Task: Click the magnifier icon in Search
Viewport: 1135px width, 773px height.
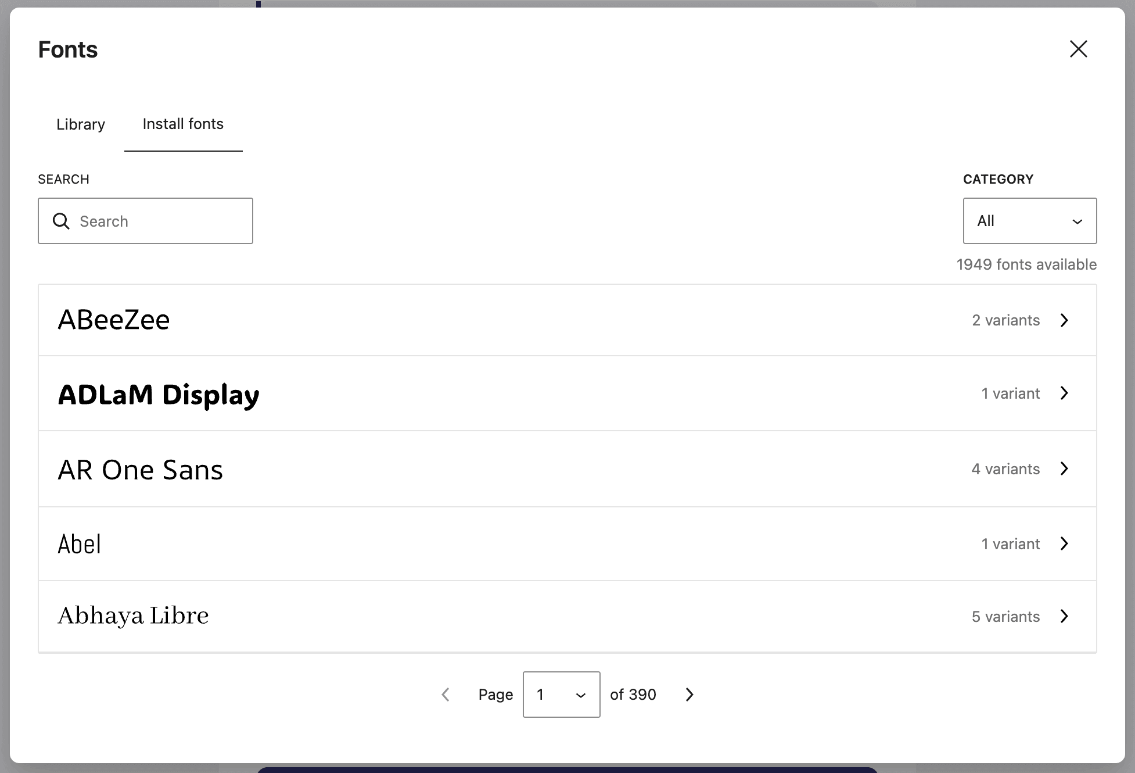Action: (x=61, y=221)
